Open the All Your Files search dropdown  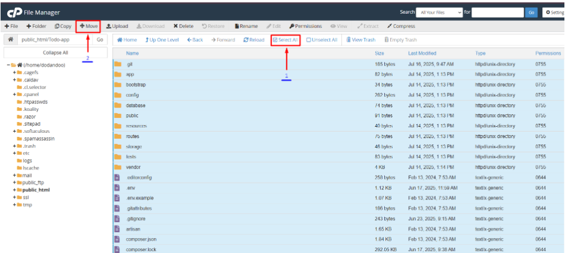[x=440, y=12]
